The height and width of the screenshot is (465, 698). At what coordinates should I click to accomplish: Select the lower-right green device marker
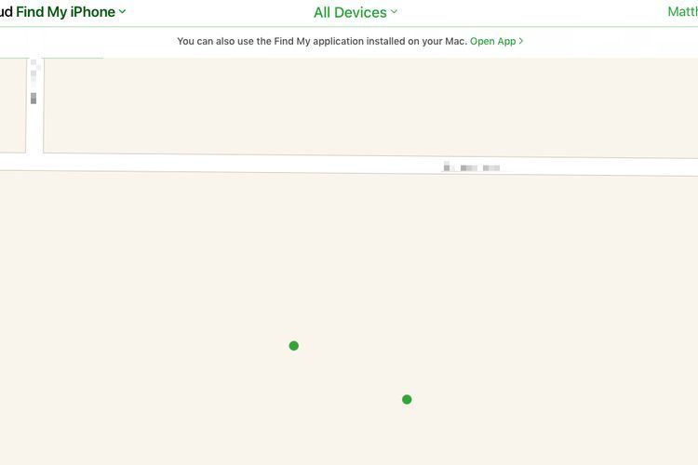pyautogui.click(x=407, y=400)
